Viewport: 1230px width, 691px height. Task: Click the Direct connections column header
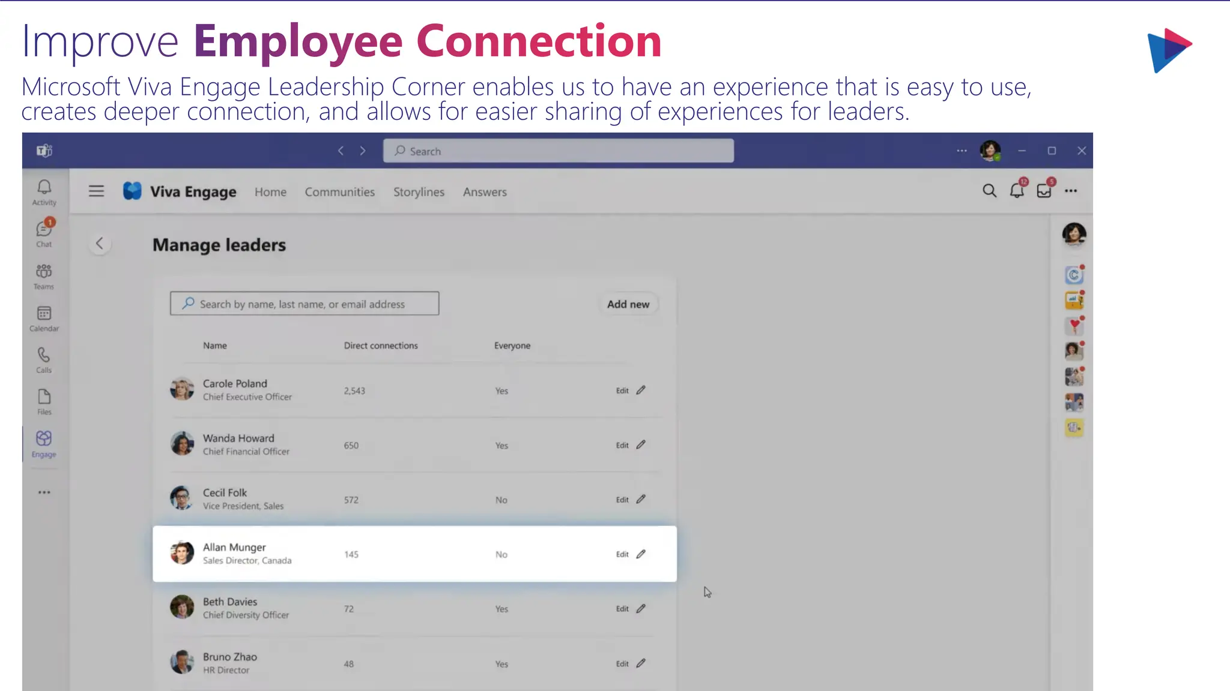(x=381, y=345)
